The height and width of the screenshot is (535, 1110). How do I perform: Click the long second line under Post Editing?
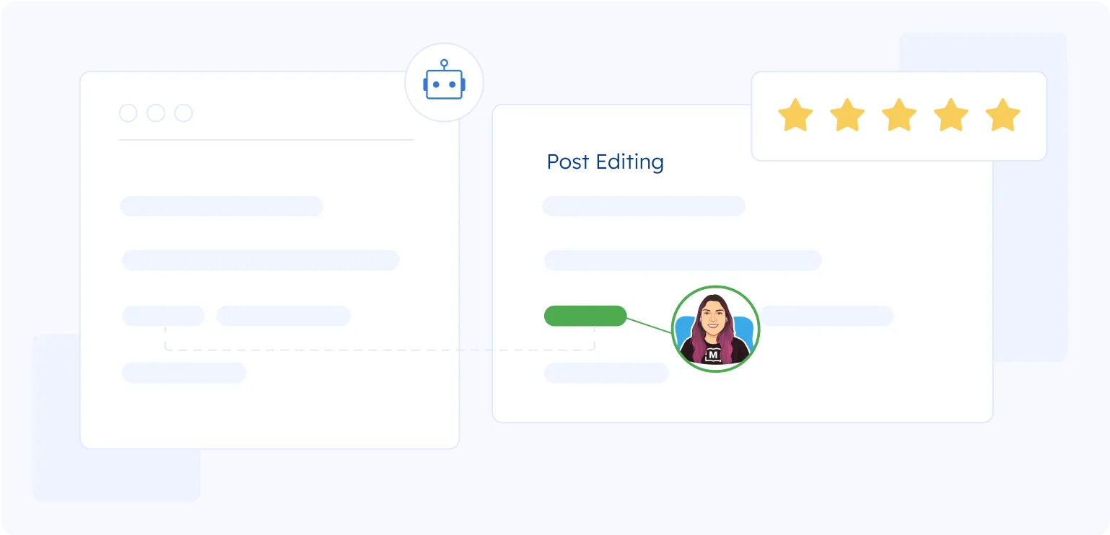[x=682, y=260]
